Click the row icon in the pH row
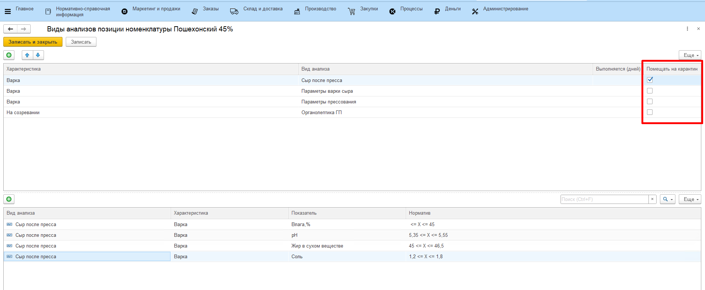 pos(10,235)
